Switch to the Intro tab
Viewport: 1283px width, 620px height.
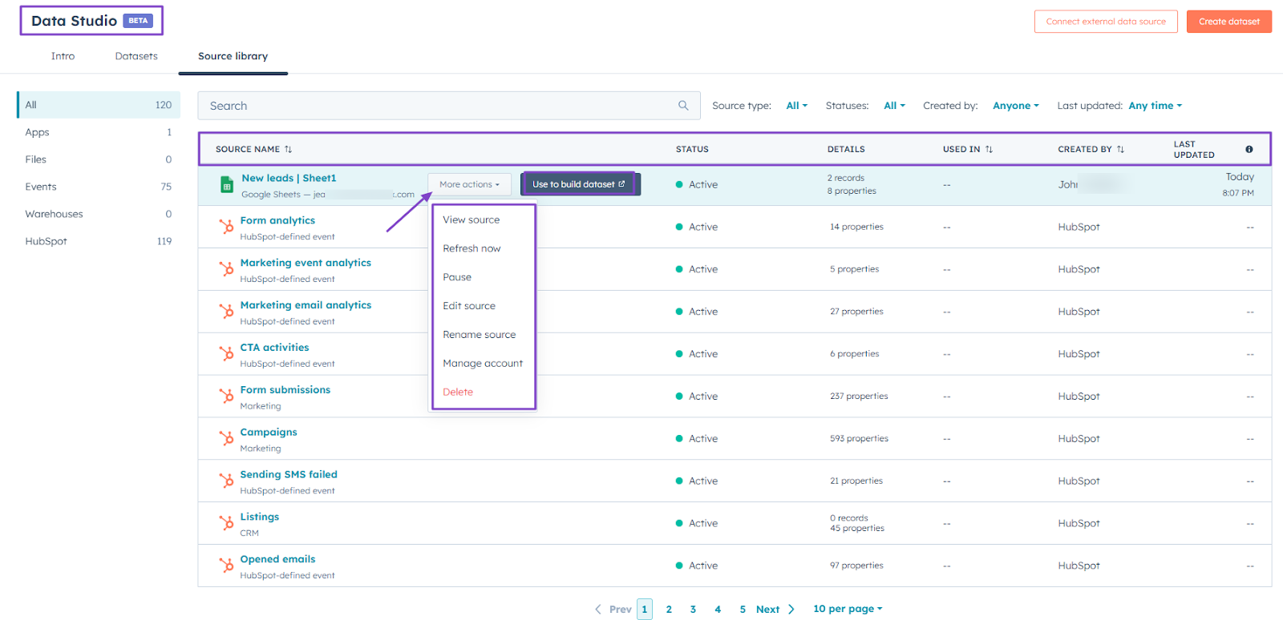[63, 56]
